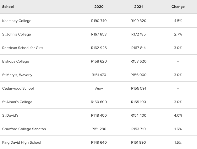Select St Alban's College row label
197x149 pixels.
coord(17,102)
